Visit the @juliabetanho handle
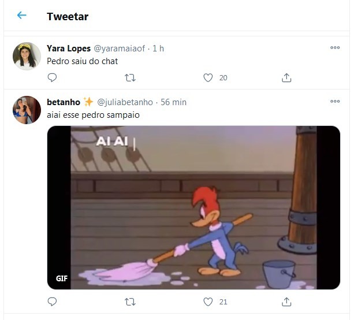The image size is (358, 320). point(125,102)
